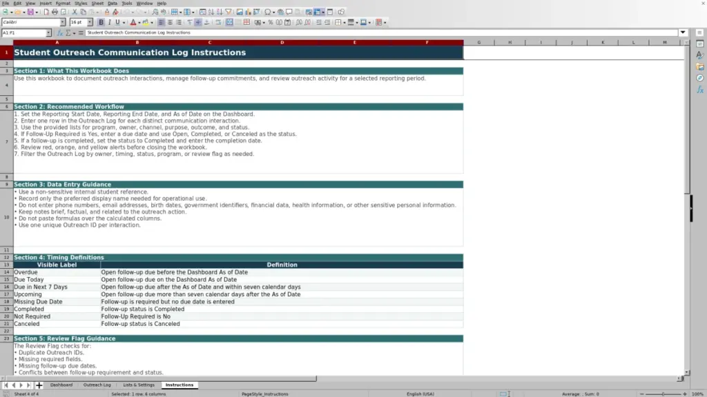Click the Format as Percent icon
This screenshot has width=707, height=397.
[271, 22]
